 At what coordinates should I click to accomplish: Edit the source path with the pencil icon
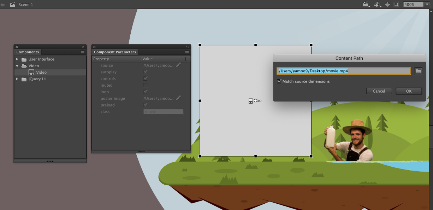tap(178, 65)
